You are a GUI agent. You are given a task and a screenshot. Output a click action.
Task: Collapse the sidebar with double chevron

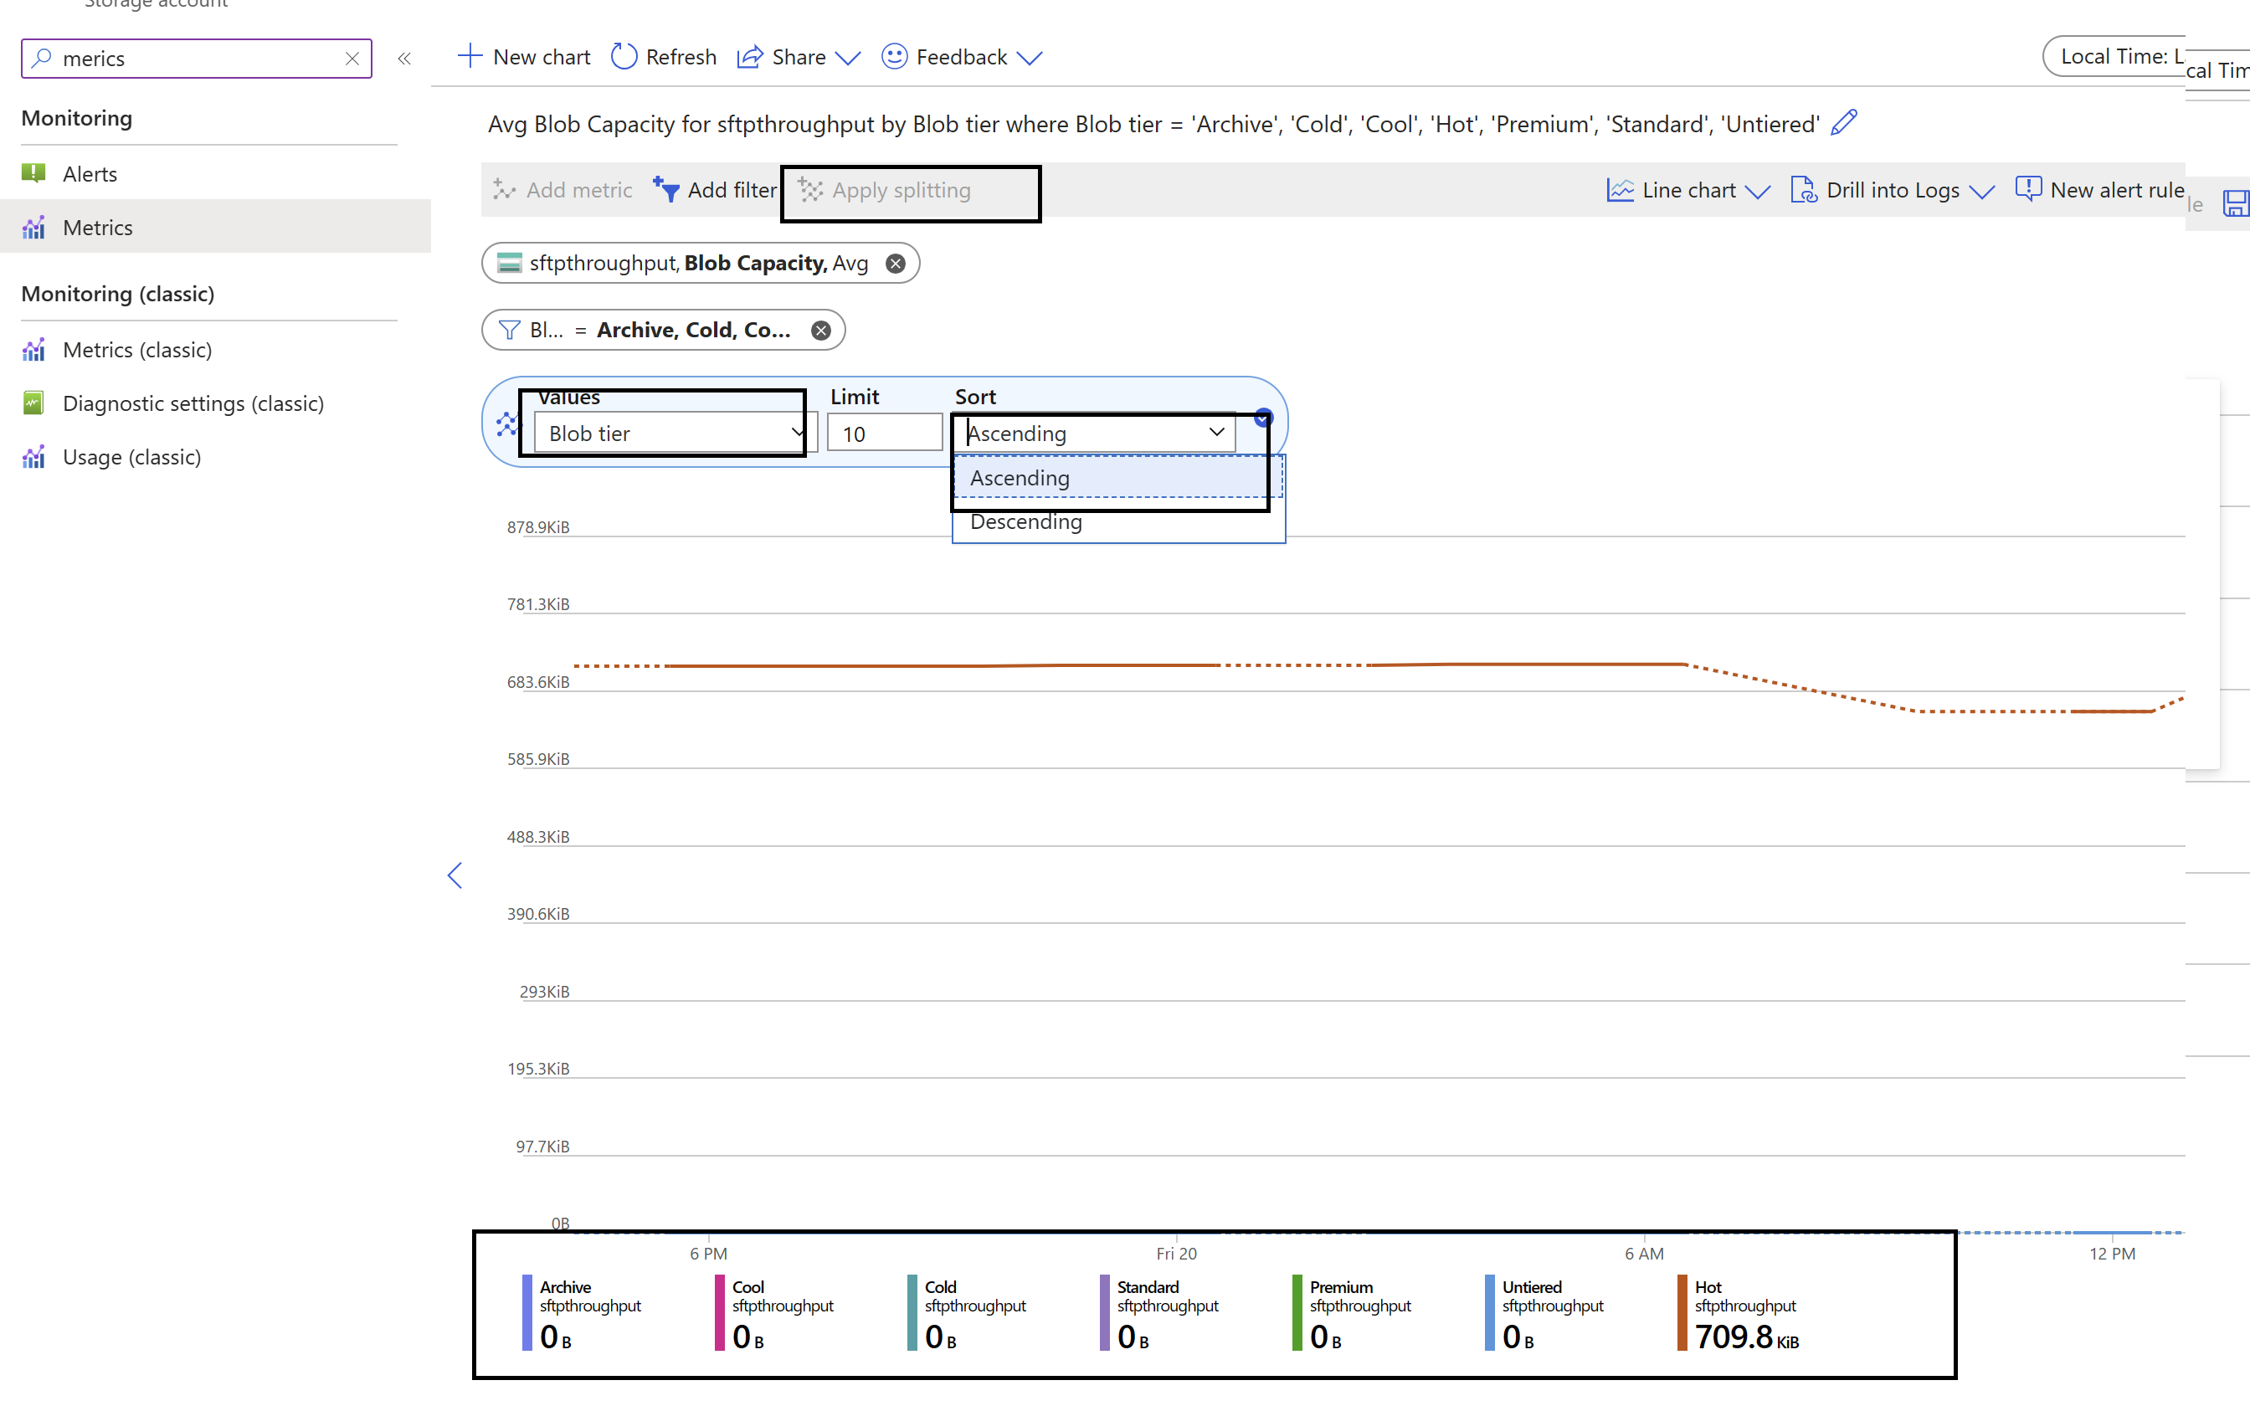tap(404, 59)
